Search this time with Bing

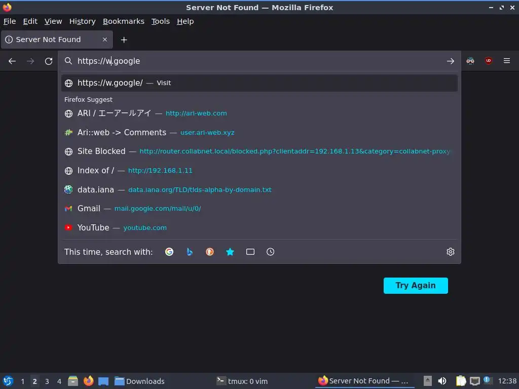(x=190, y=252)
